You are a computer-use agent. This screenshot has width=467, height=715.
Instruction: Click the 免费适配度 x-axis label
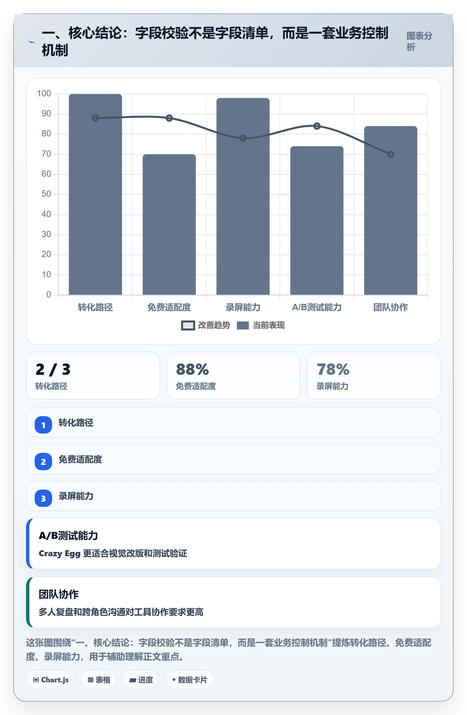point(169,307)
